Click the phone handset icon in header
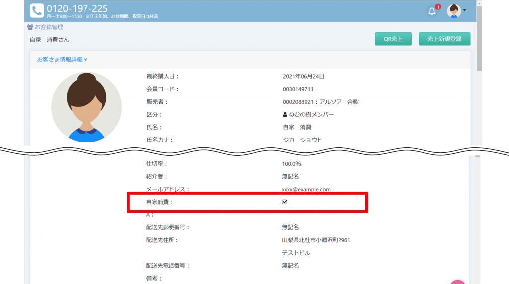This screenshot has height=284, width=509. (x=37, y=11)
